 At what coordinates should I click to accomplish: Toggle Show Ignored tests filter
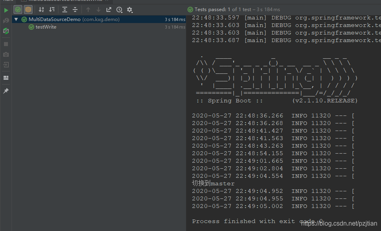point(28,10)
